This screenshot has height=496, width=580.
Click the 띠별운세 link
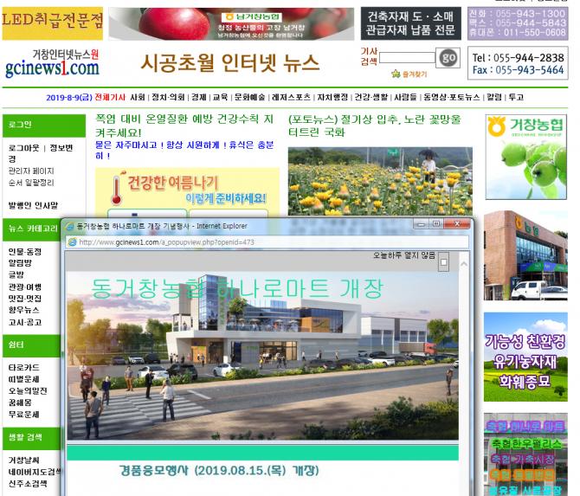tap(23, 379)
